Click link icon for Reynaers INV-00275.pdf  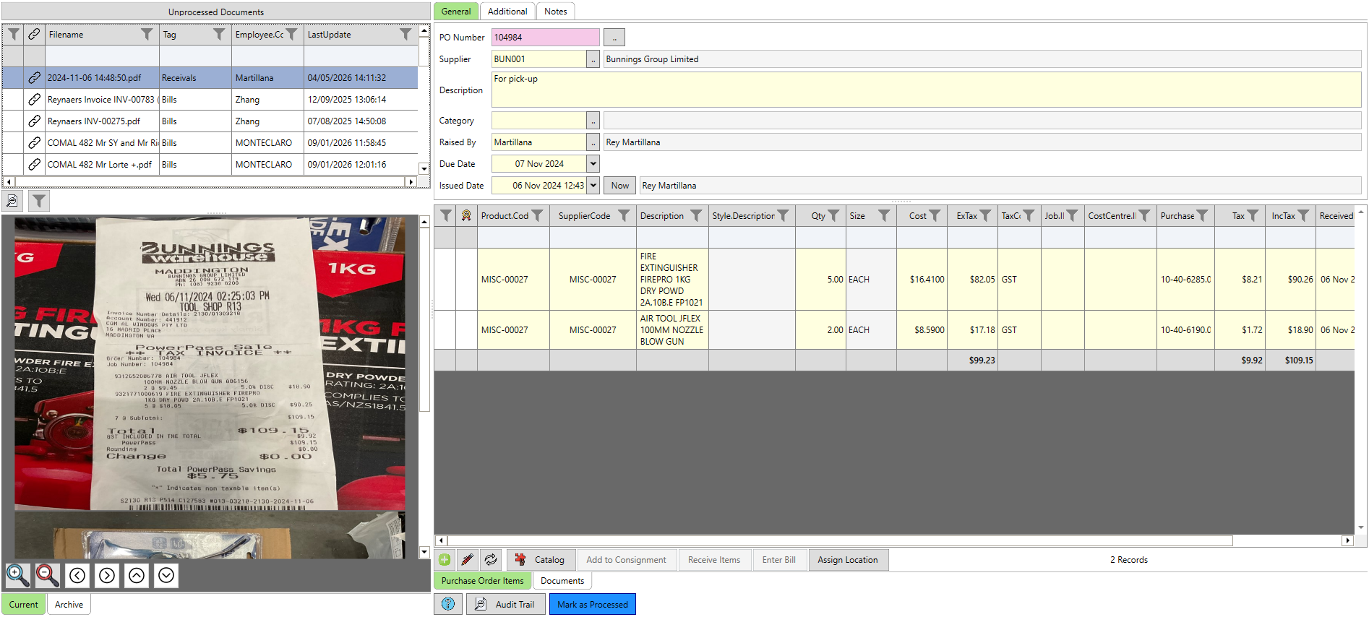(34, 121)
